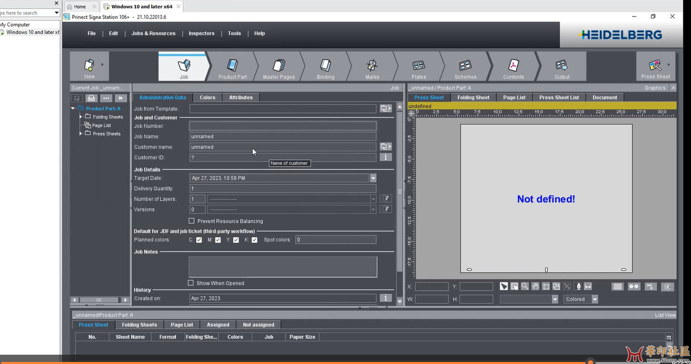The width and height of the screenshot is (691, 364).
Task: Uncheck the M planned color checkbox
Action: [218, 240]
